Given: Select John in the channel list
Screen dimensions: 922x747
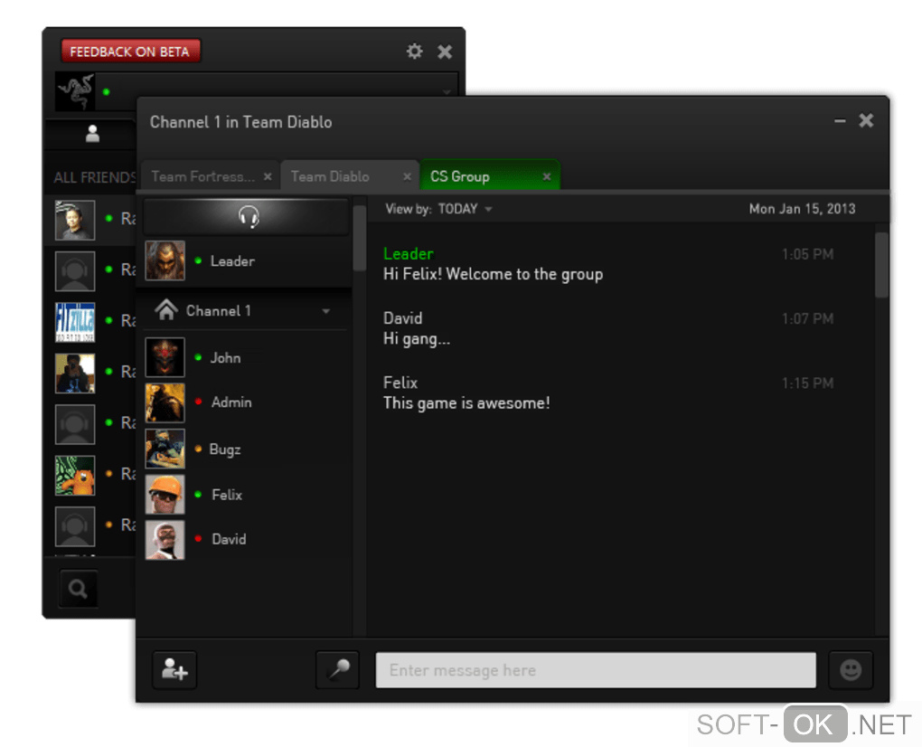Looking at the screenshot, I should tap(245, 357).
